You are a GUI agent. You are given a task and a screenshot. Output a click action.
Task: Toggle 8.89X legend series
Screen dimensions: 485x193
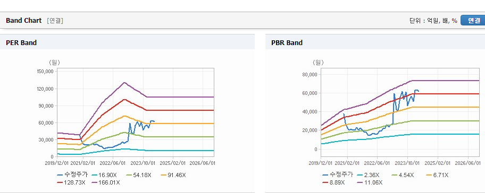click(335, 182)
